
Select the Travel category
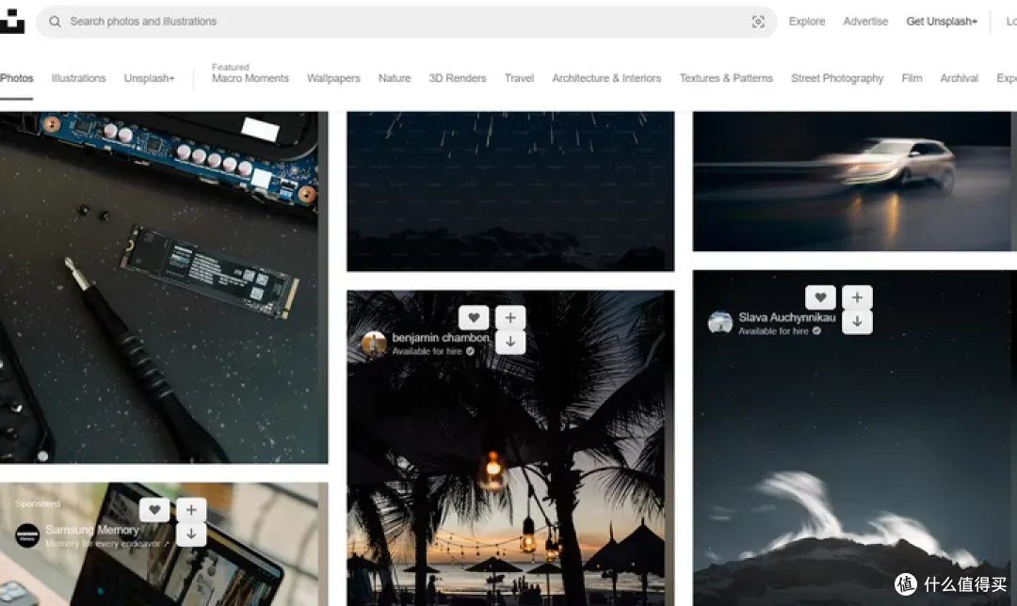(x=520, y=78)
